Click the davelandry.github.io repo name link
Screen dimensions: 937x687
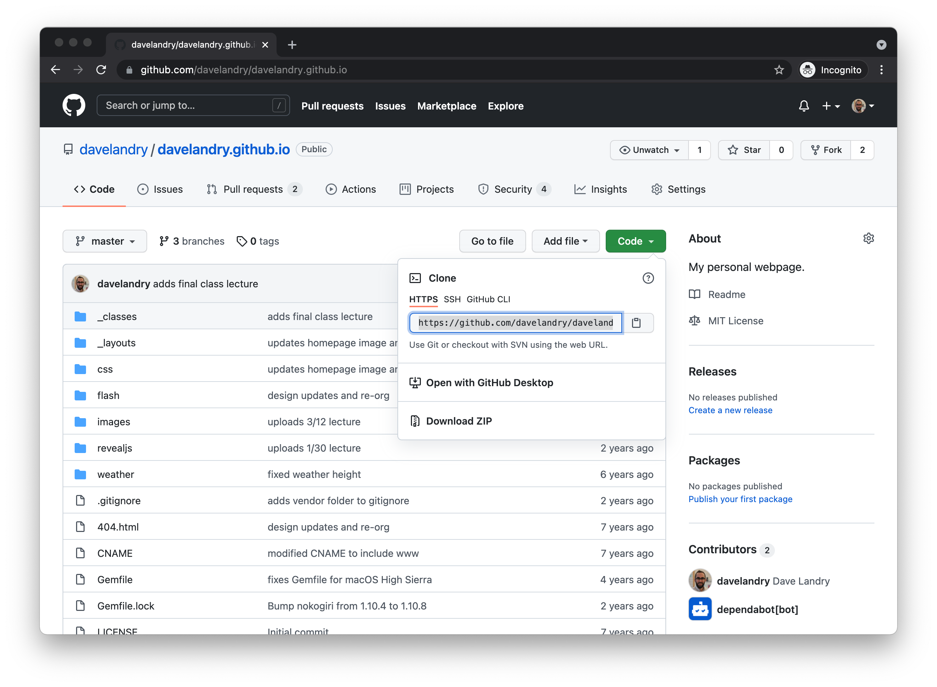tap(224, 149)
